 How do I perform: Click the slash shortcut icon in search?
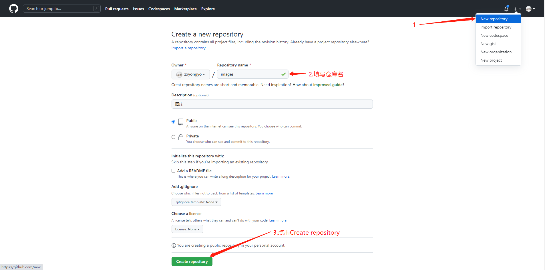pyautogui.click(x=96, y=9)
